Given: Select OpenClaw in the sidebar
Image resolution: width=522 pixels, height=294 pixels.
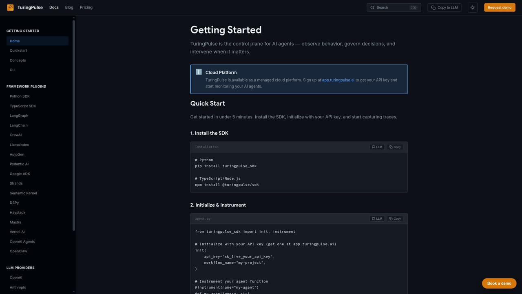Looking at the screenshot, I should [38, 251].
